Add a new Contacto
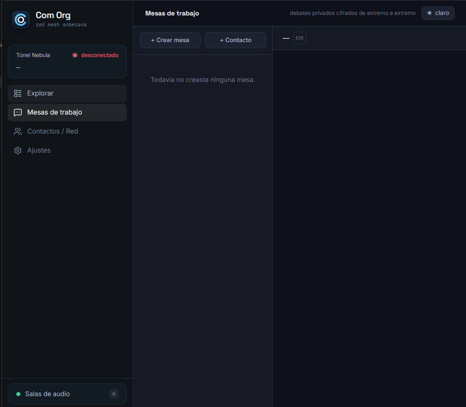Viewport: 466px width, 407px height. tap(235, 40)
